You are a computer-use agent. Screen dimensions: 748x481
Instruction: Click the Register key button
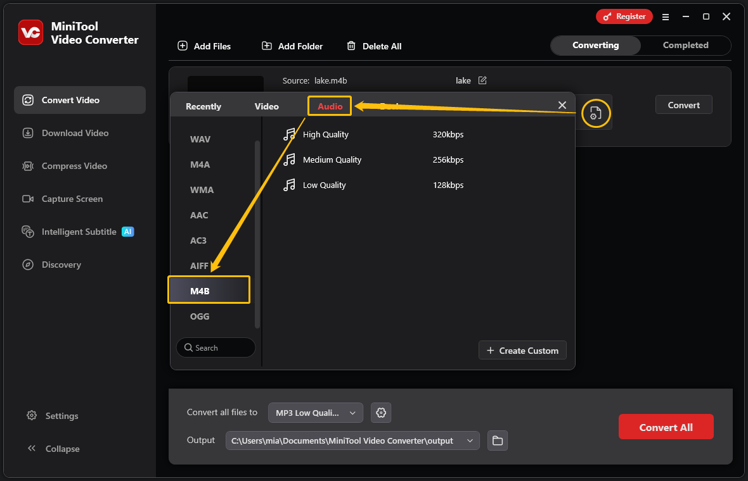pos(624,16)
